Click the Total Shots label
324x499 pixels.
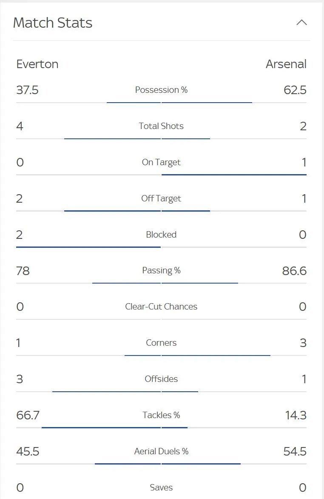coord(161,126)
